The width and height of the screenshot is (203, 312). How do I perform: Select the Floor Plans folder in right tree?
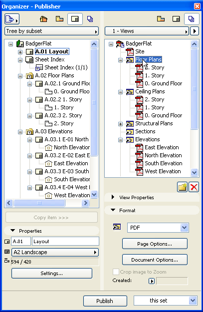coord(148,59)
